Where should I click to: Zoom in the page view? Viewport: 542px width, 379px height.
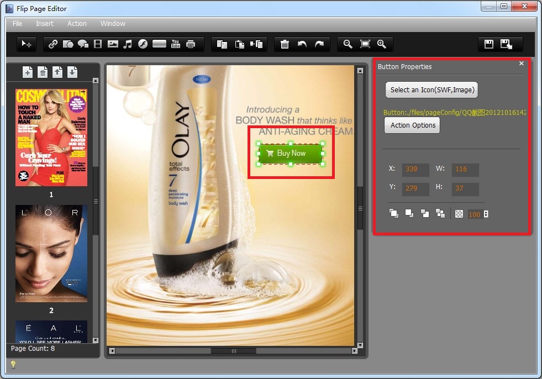pos(382,44)
